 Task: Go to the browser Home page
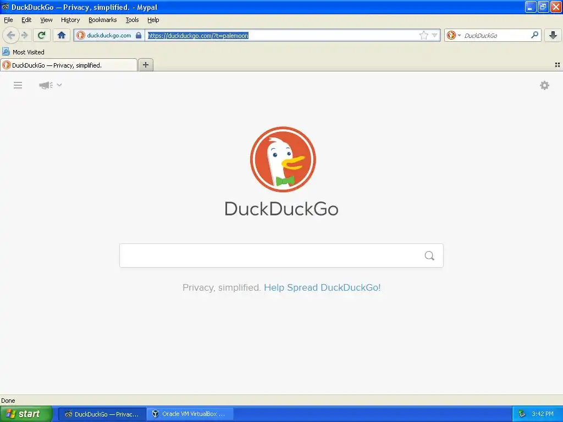click(x=62, y=35)
